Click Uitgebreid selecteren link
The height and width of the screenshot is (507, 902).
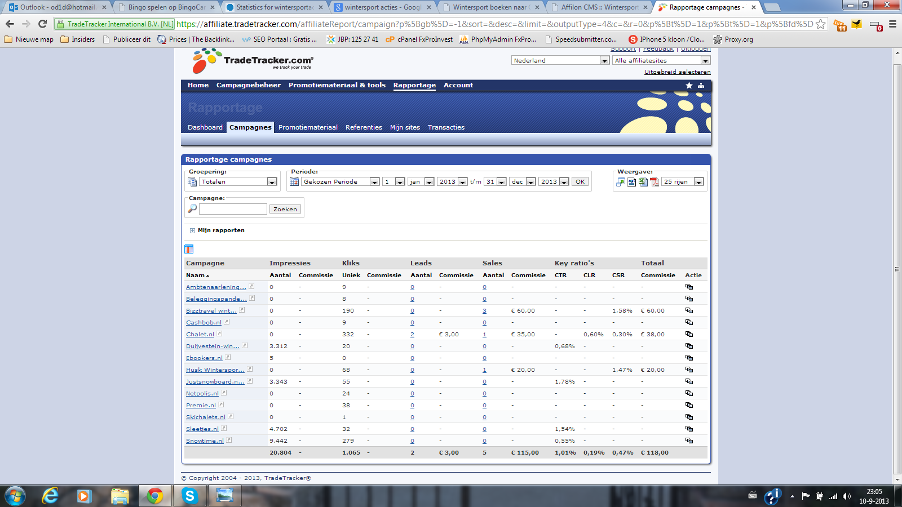678,72
